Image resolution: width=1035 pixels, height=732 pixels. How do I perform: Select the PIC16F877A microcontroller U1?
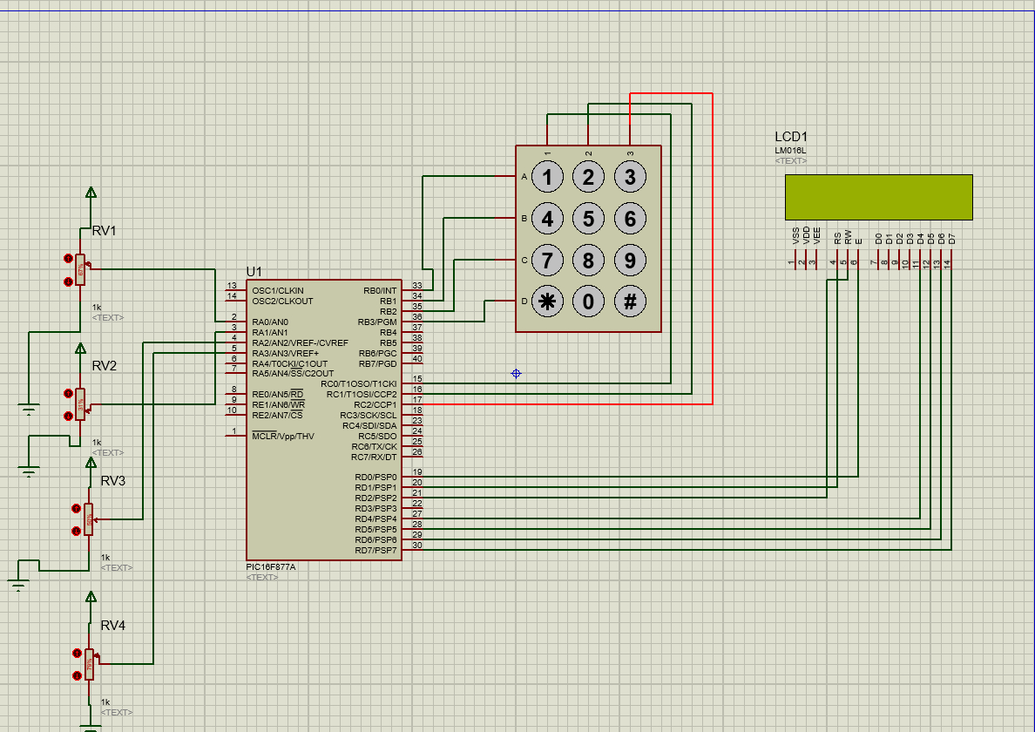pyautogui.click(x=322, y=418)
